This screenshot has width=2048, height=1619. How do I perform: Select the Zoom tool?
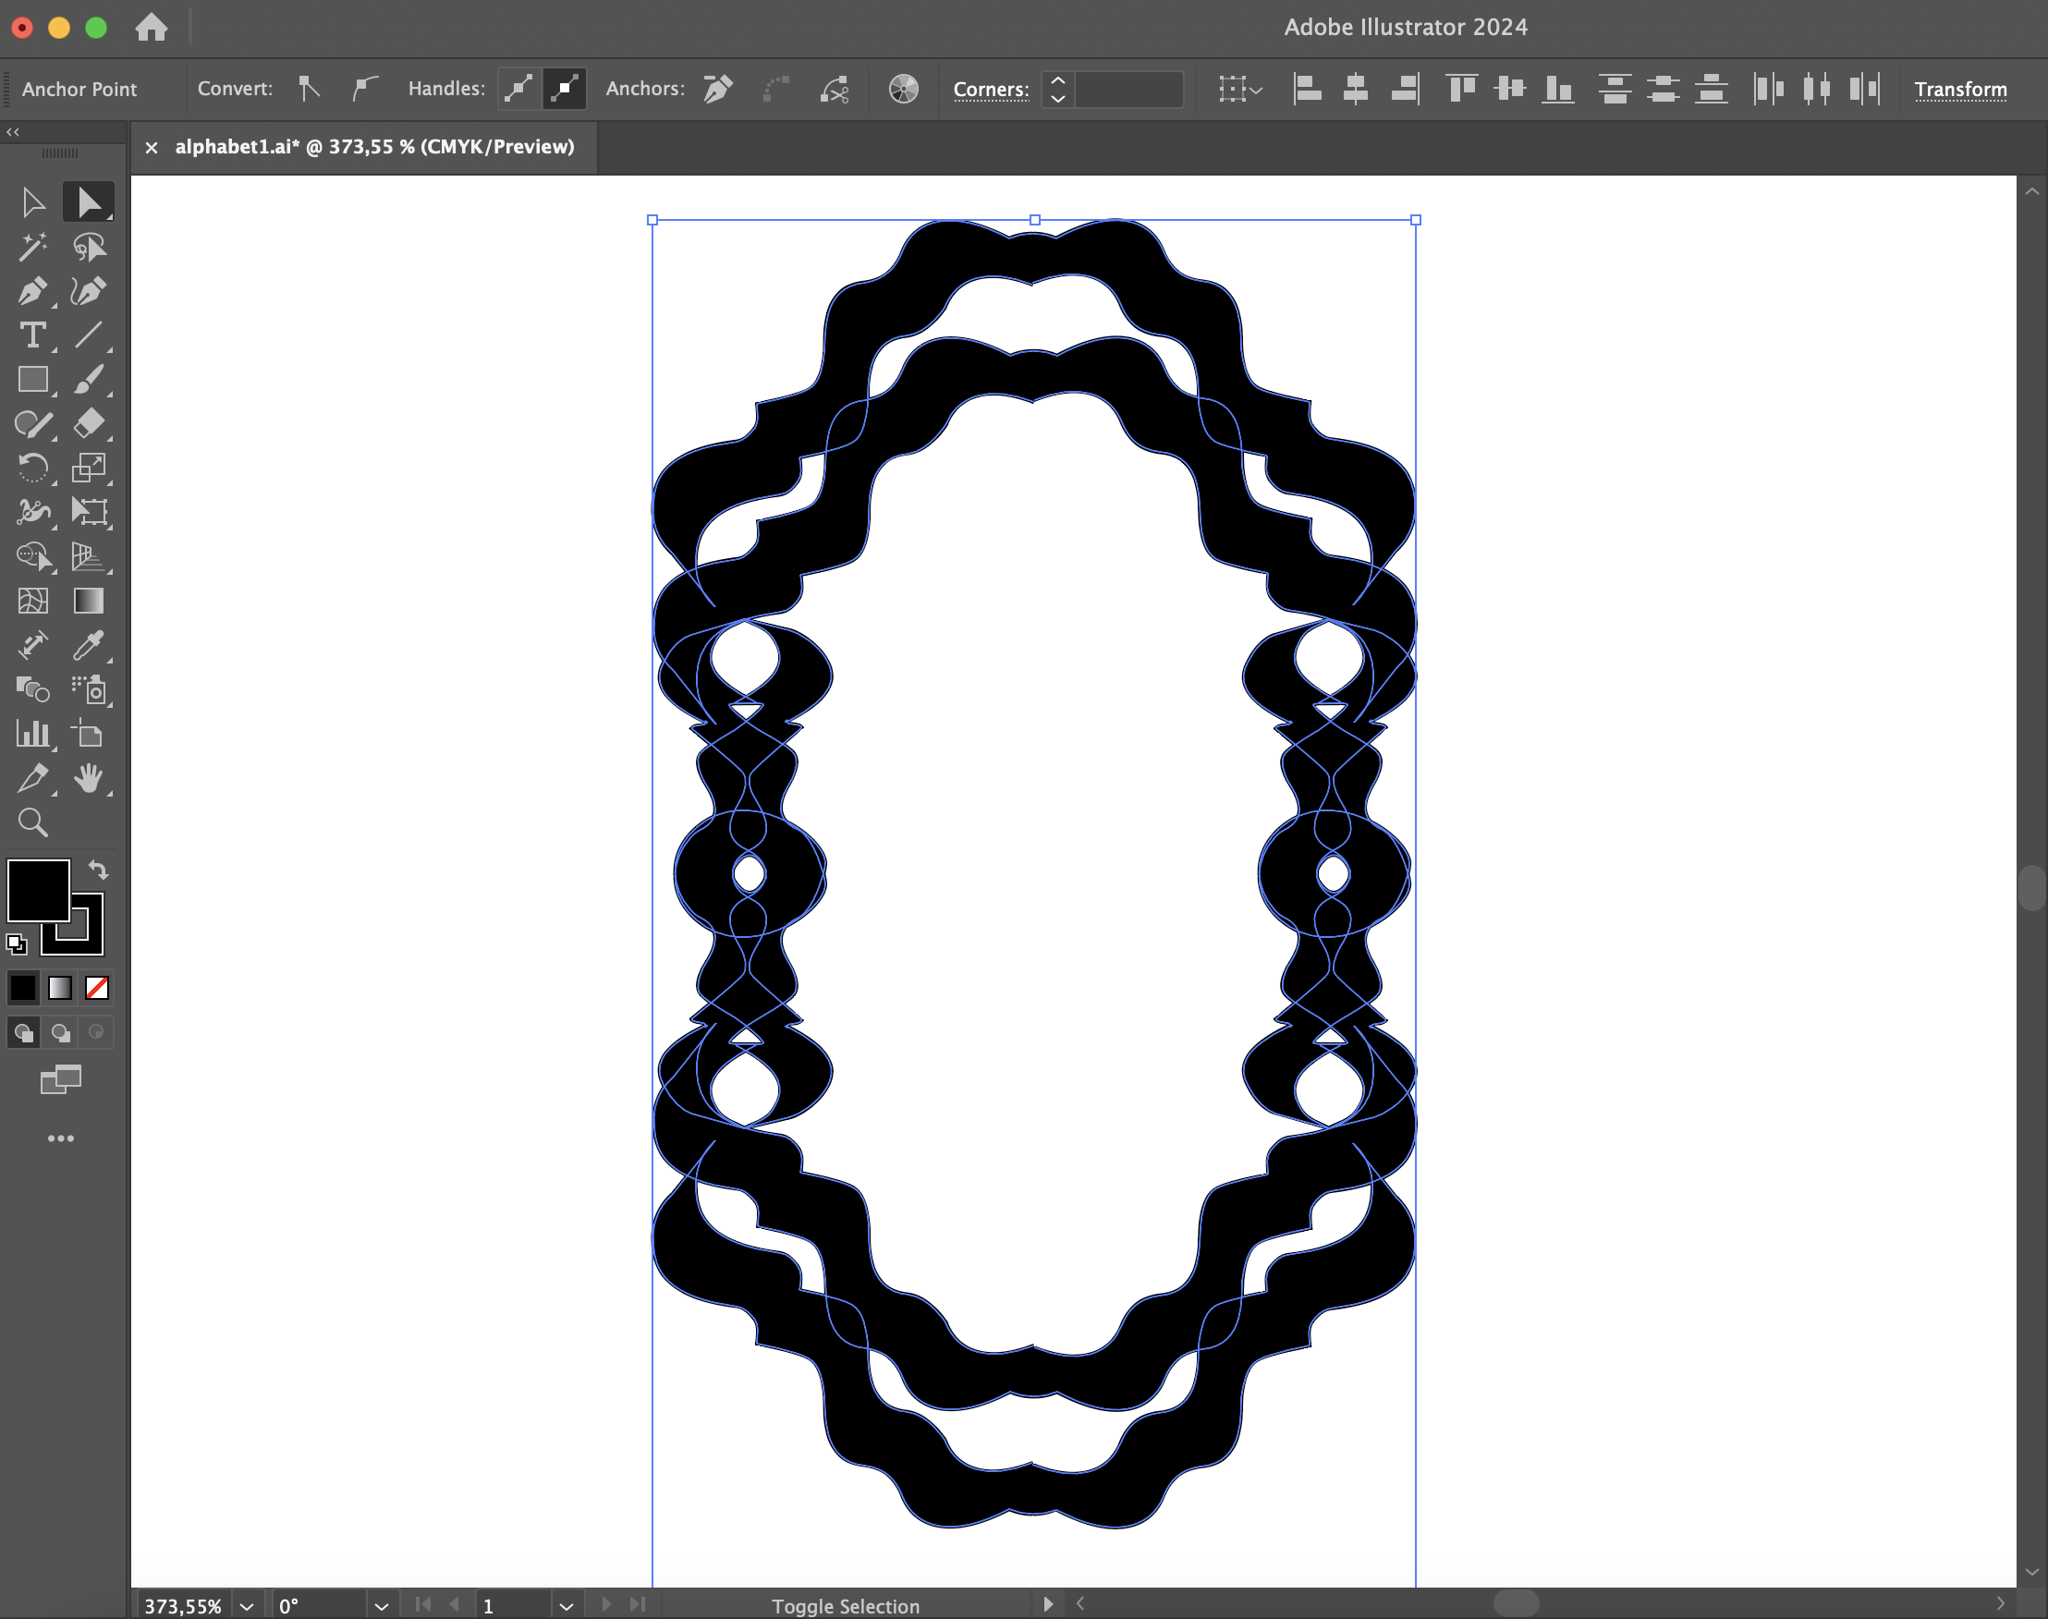coord(32,822)
